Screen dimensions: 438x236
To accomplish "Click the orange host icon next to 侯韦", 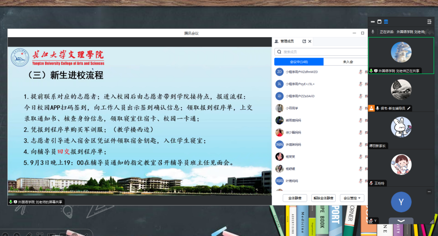I will 372,108.
